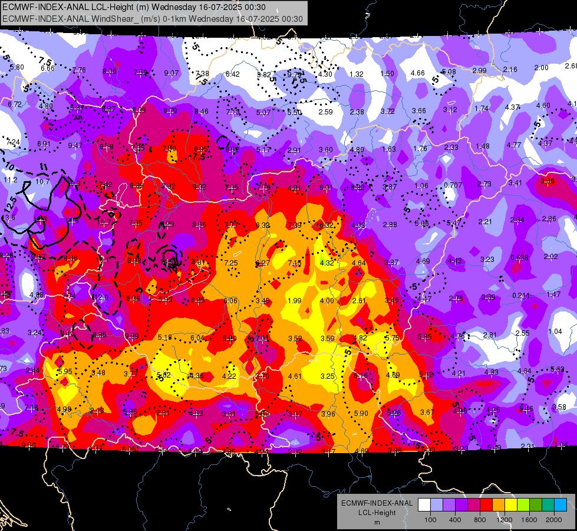Click the map value 1.32
Viewport: 577px width, 531px height.
(x=356, y=74)
